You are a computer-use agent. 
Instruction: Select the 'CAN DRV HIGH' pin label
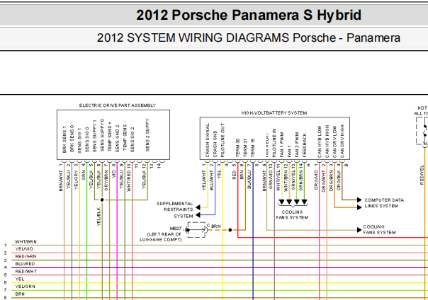[342, 141]
